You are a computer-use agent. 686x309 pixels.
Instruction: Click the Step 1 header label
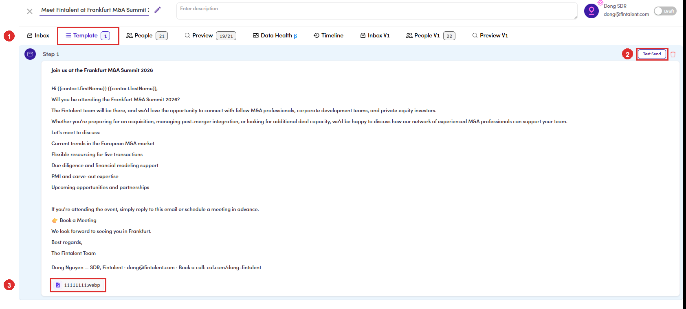click(51, 54)
